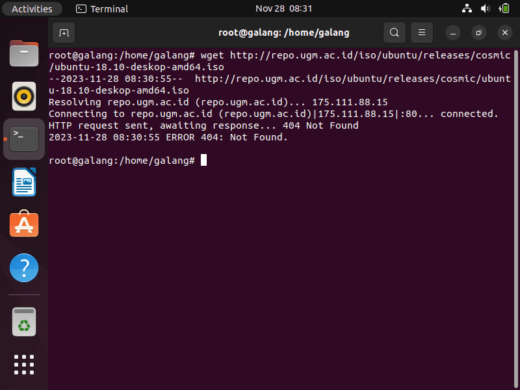
Task: Show Applications grid
Action: (x=24, y=365)
